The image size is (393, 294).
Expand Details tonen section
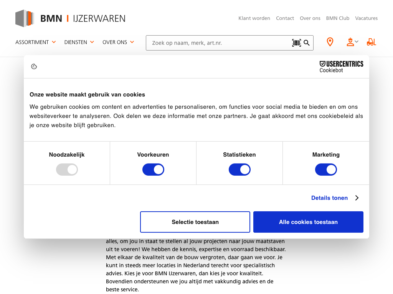[x=334, y=198]
